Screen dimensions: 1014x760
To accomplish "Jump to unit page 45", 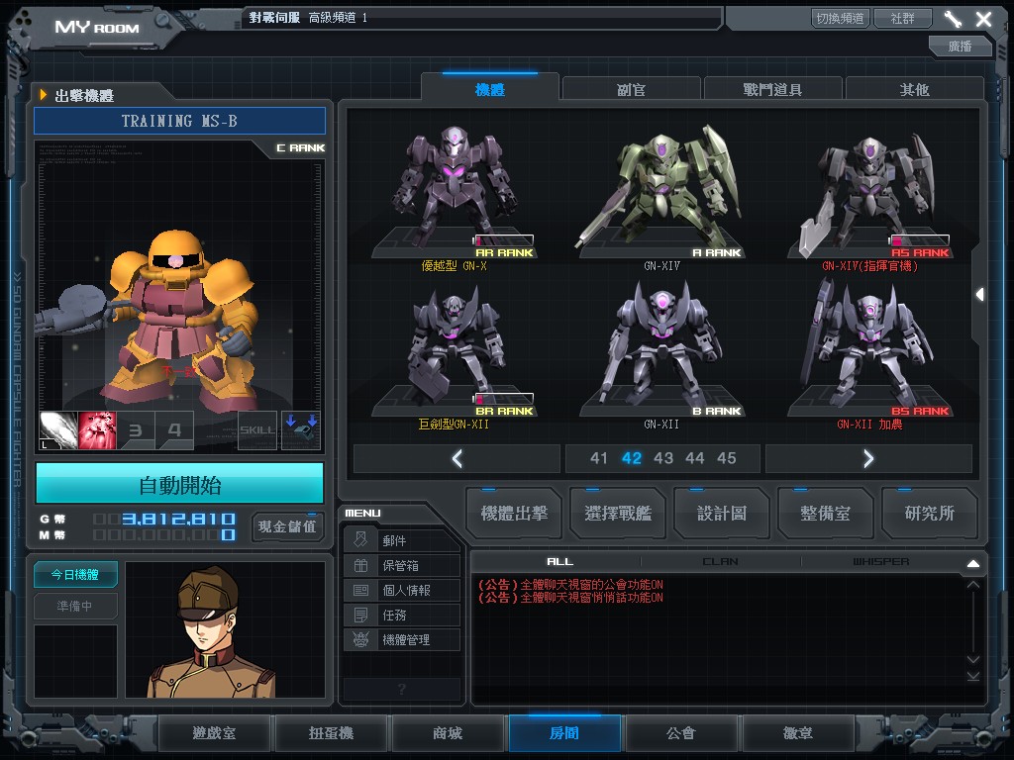I will pyautogui.click(x=727, y=458).
